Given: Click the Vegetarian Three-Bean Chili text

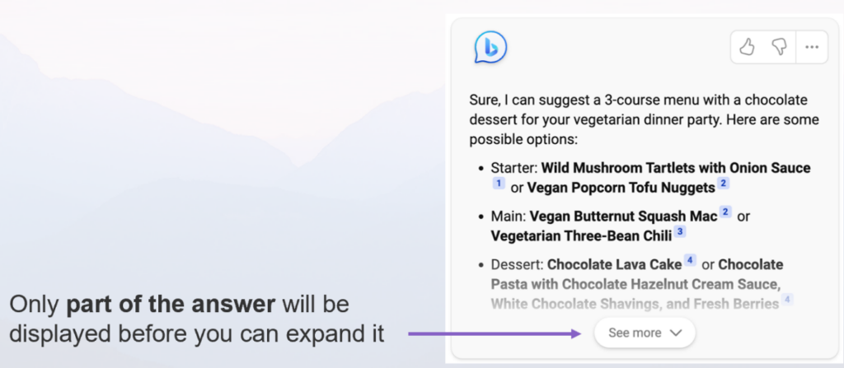Looking at the screenshot, I should point(581,235).
